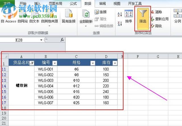The image size is (182, 126).
Task: Import data From Web 自网站
Action: point(23,16)
